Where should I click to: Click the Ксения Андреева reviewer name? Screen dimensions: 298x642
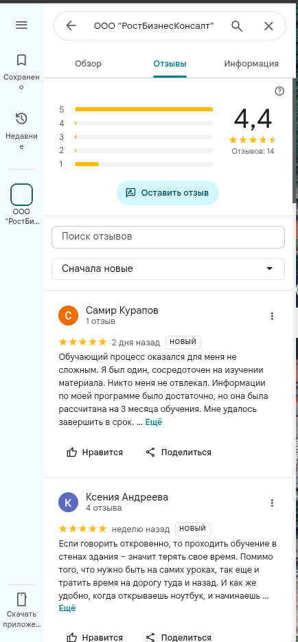tap(127, 497)
